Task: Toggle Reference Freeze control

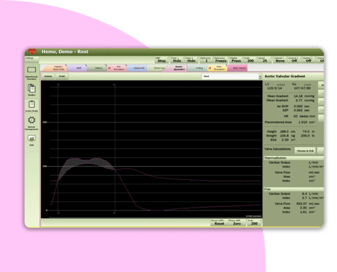Action: pos(220,60)
